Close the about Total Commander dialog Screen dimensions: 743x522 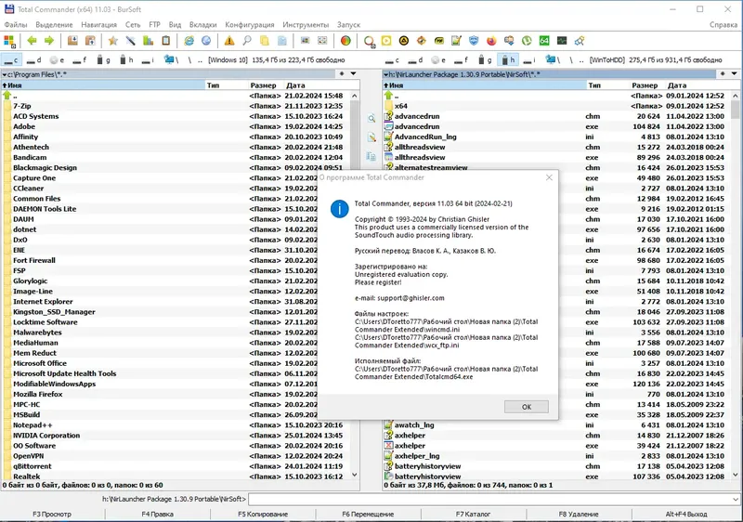549,177
